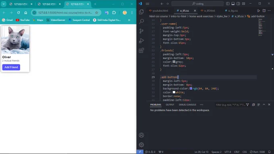The height and width of the screenshot is (154, 274).
Task: Open the grey color swatch on line 25
Action: click(174, 62)
